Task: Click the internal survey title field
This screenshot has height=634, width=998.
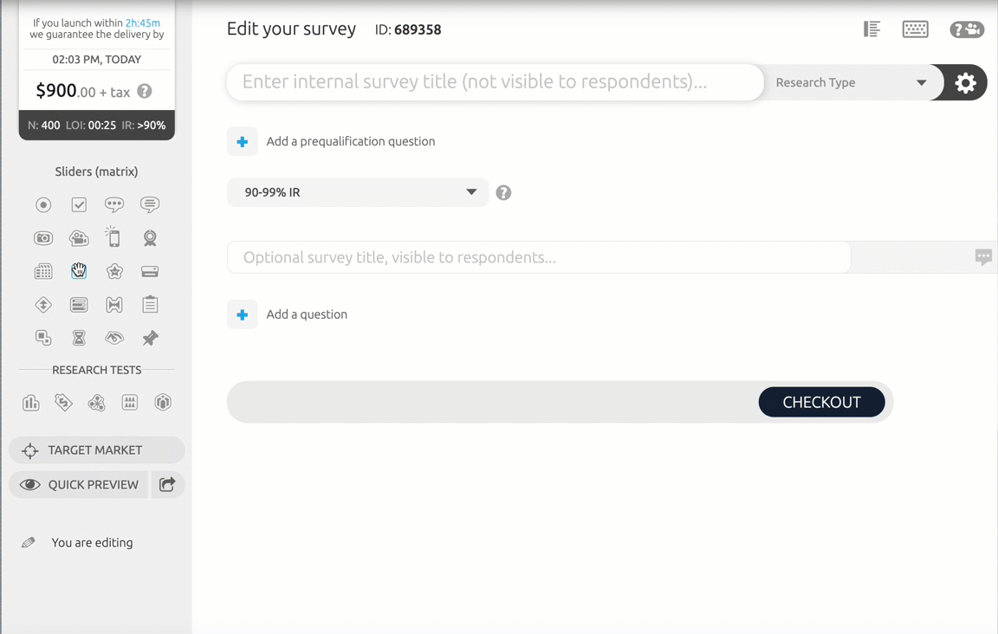Action: [x=495, y=82]
